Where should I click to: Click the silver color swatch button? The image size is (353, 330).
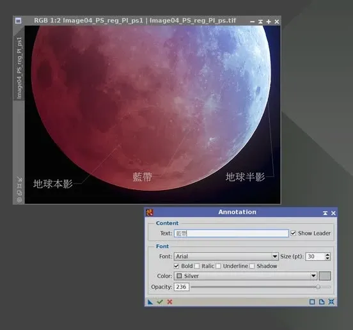[325, 276]
